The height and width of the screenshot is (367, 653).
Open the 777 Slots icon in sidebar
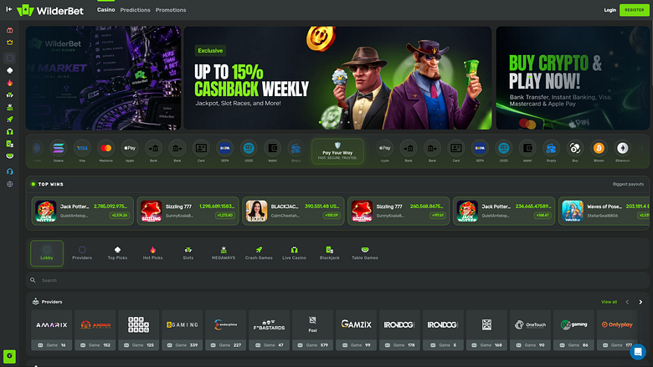pos(9,94)
